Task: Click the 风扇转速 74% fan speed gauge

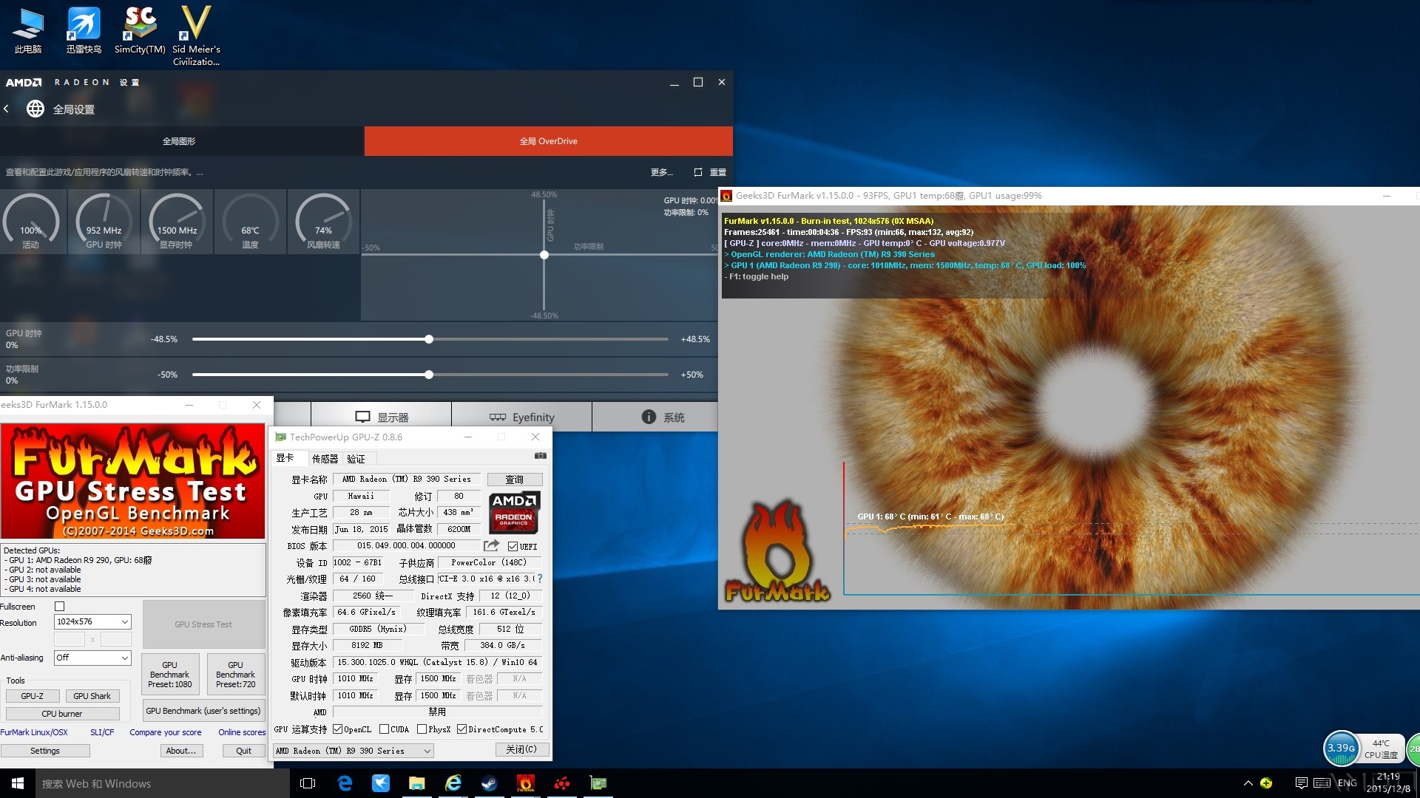Action: (x=323, y=222)
